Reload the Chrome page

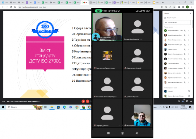(11, 7)
